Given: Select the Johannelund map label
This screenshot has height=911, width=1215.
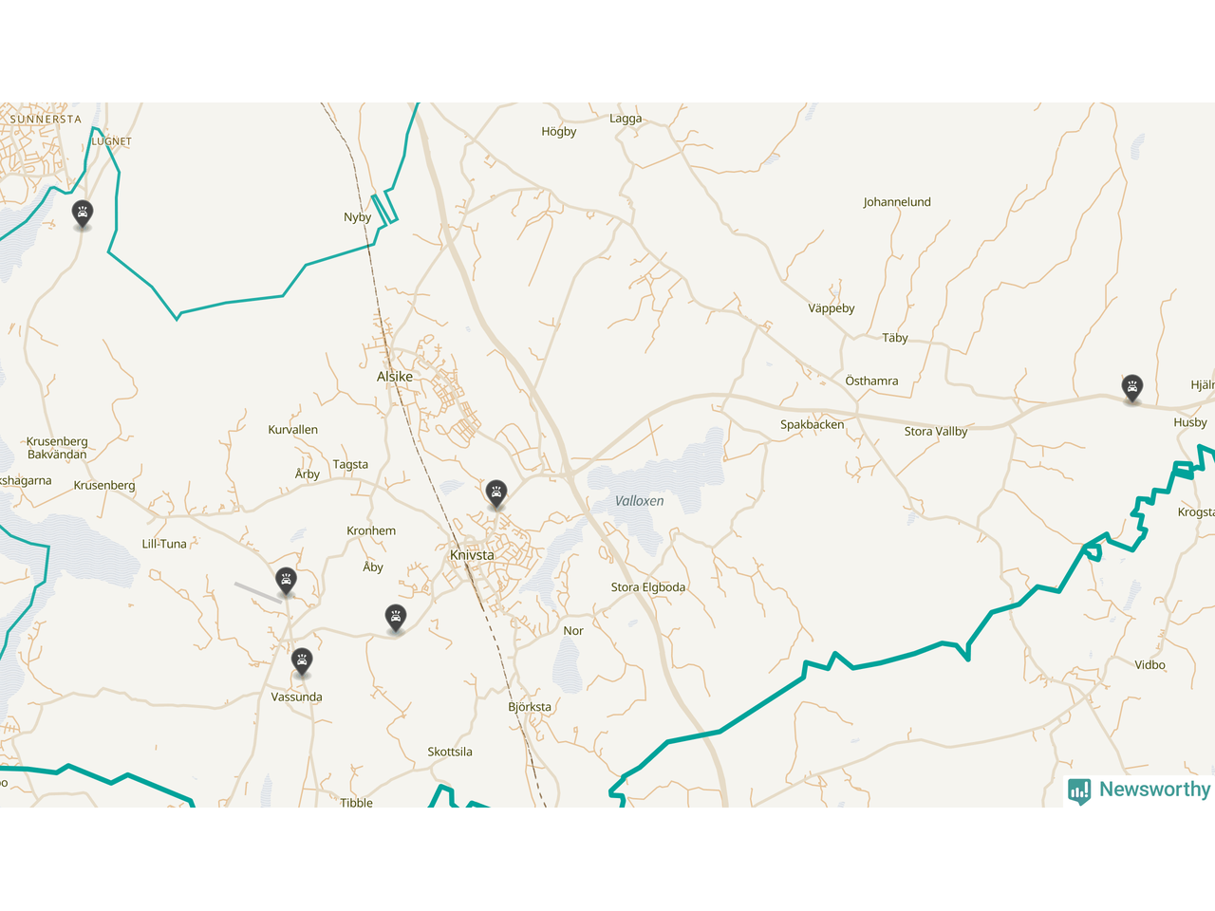Looking at the screenshot, I should coord(897,202).
